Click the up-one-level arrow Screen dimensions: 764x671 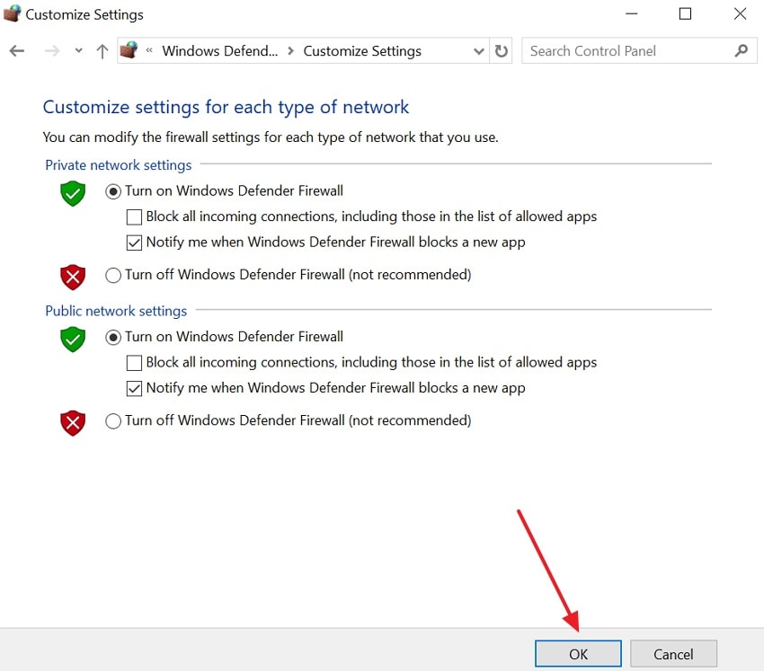point(101,51)
